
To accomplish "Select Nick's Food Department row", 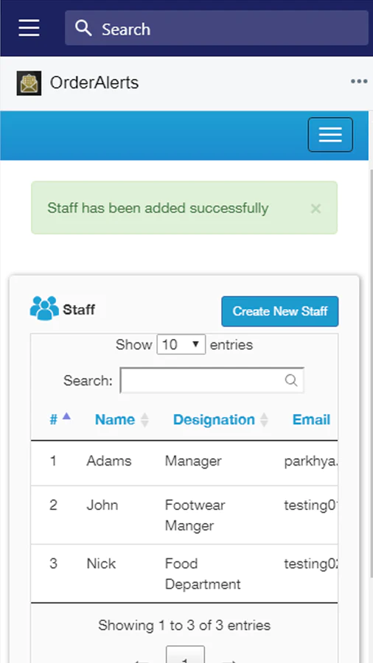I will click(x=184, y=574).
